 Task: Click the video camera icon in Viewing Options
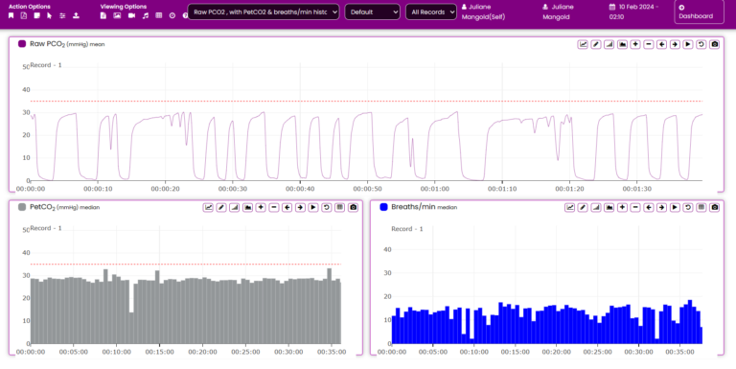pyautogui.click(x=131, y=15)
